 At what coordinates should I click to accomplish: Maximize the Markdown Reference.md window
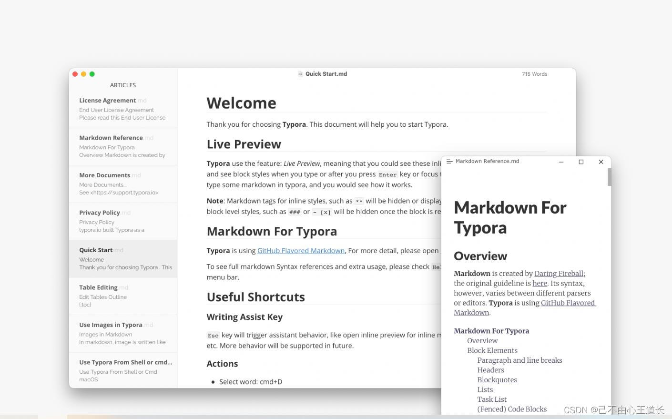tap(581, 162)
